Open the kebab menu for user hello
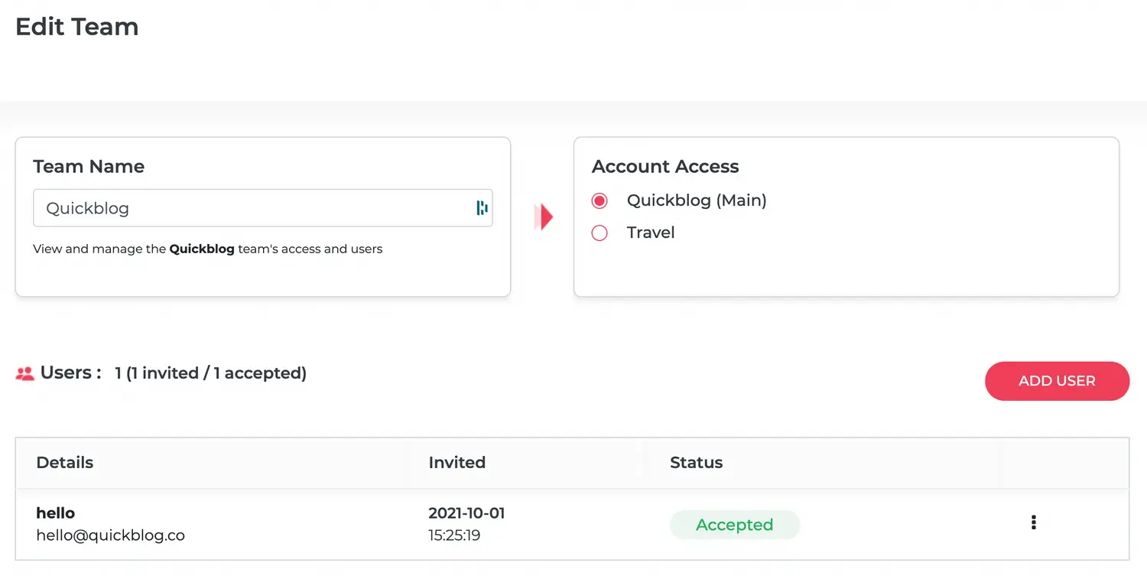This screenshot has width=1147, height=576. coord(1033,522)
